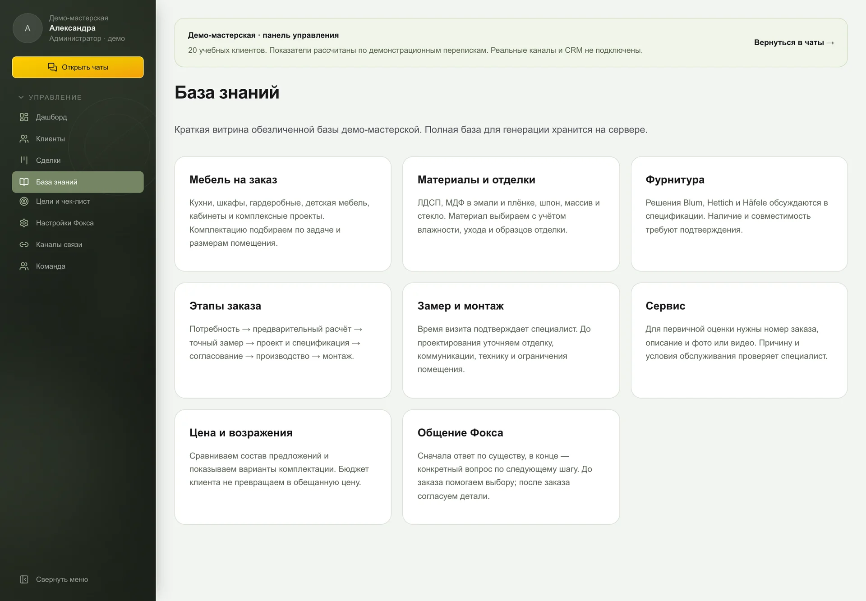Viewport: 866px width, 601px height.
Task: Click the Дашборд grid icon in sidebar
Action: point(24,117)
